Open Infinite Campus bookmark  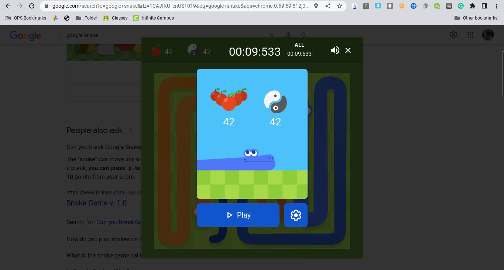click(154, 18)
